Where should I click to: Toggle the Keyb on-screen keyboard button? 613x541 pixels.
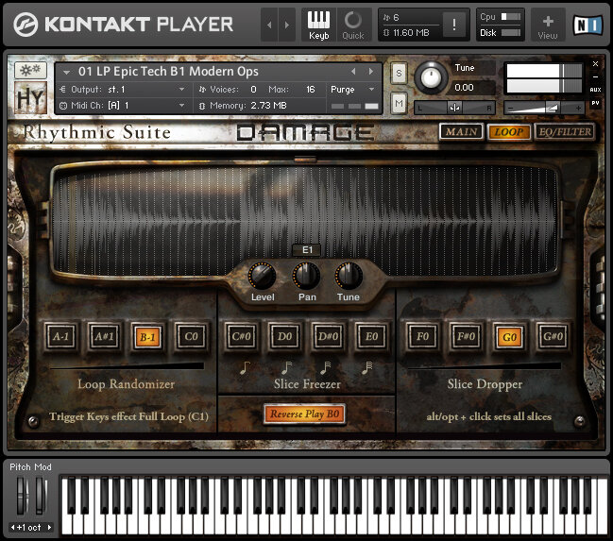click(x=318, y=25)
